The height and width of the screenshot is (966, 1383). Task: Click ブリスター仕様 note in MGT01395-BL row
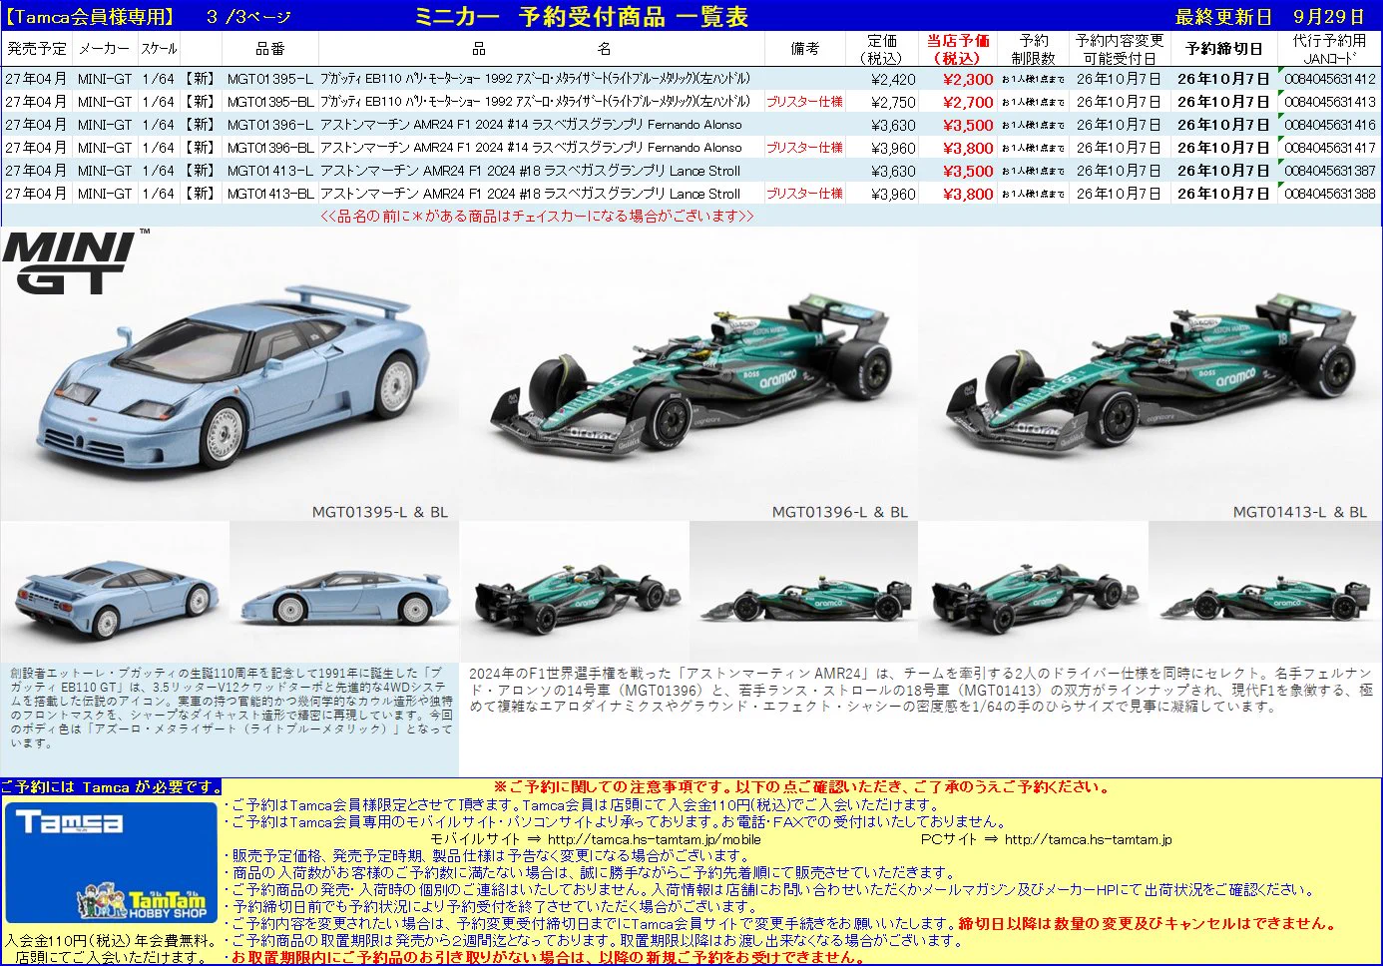pyautogui.click(x=804, y=102)
